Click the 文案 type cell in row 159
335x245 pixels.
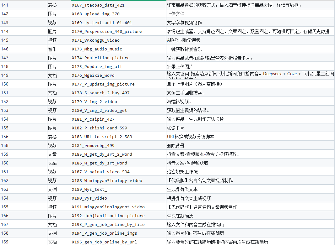tap(59, 154)
